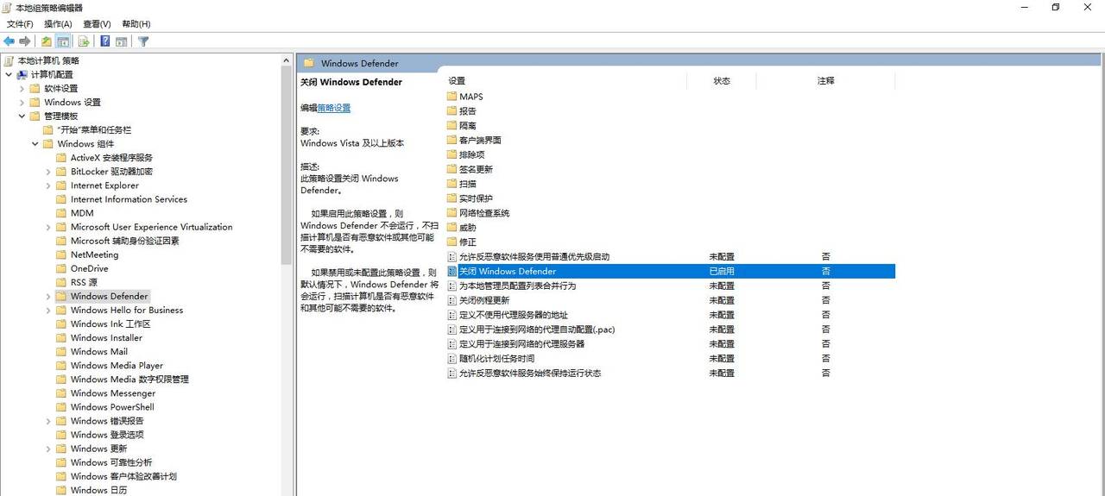
Task: Click the MAPS folder icon in settings list
Action: coord(451,97)
